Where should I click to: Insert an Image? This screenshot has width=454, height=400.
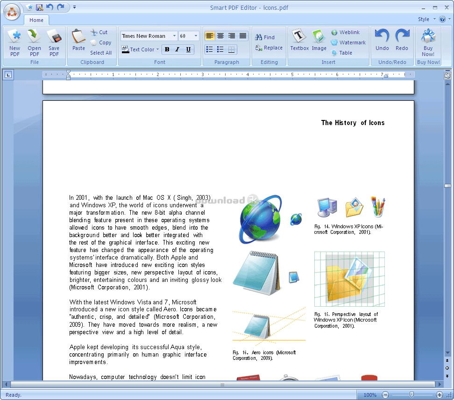point(319,40)
